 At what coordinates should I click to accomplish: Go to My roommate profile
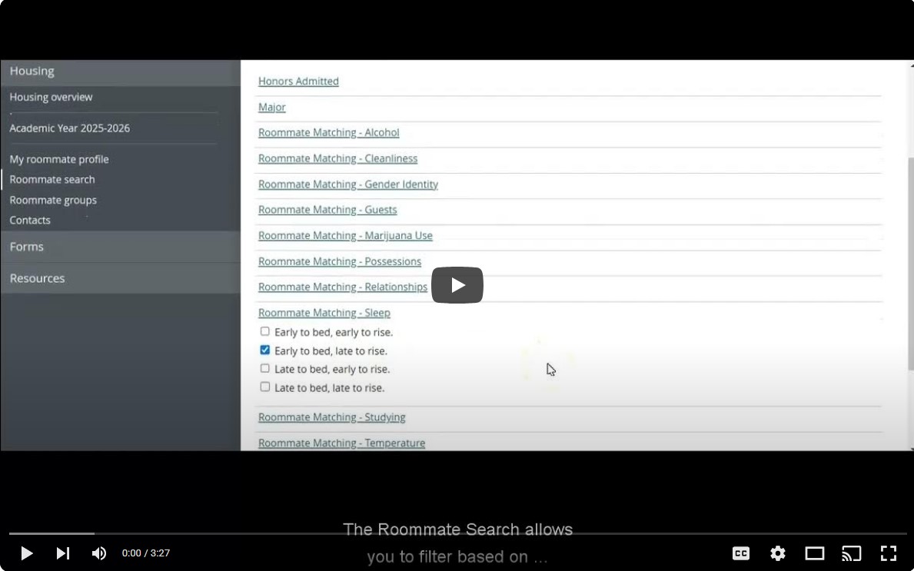[x=59, y=160]
